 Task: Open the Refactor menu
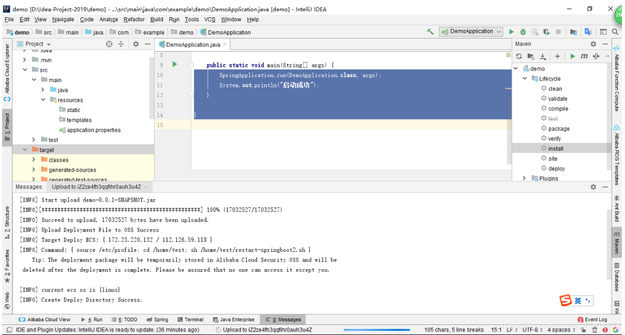[134, 19]
